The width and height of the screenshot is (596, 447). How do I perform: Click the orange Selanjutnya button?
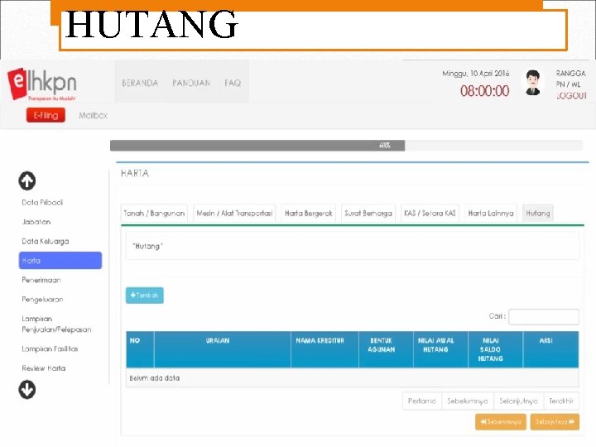coord(555,422)
